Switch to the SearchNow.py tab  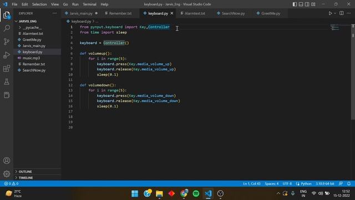click(x=233, y=13)
